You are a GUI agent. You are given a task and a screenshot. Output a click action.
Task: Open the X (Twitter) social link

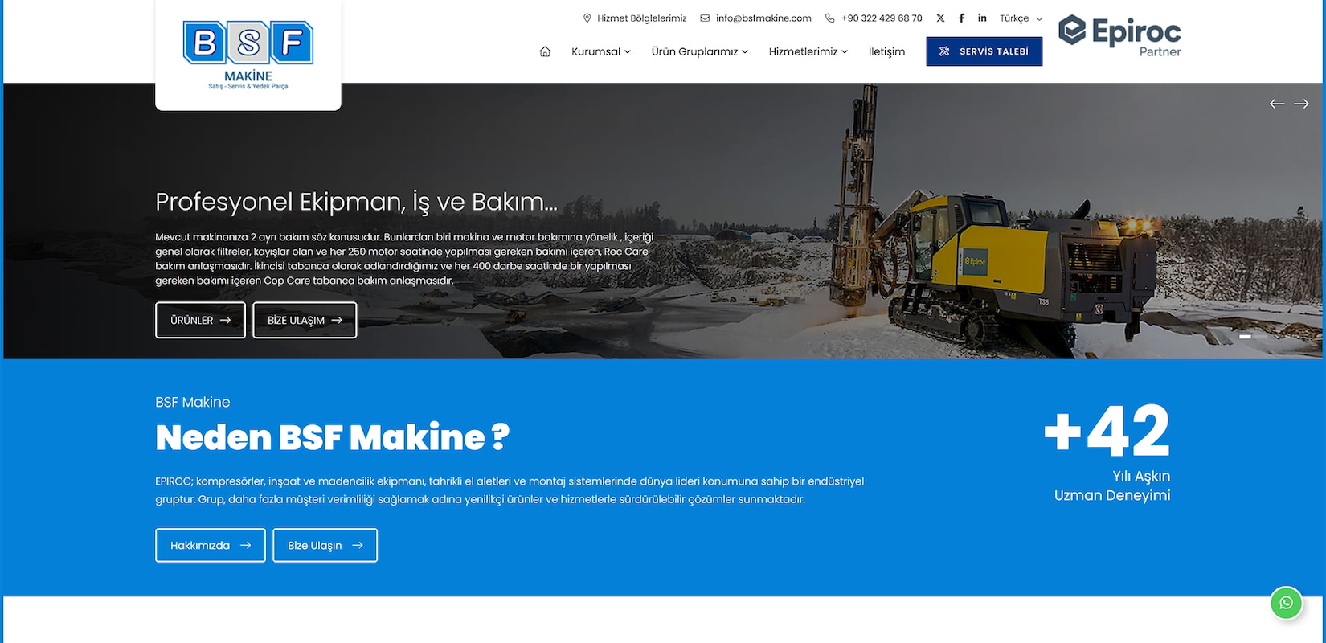(940, 18)
